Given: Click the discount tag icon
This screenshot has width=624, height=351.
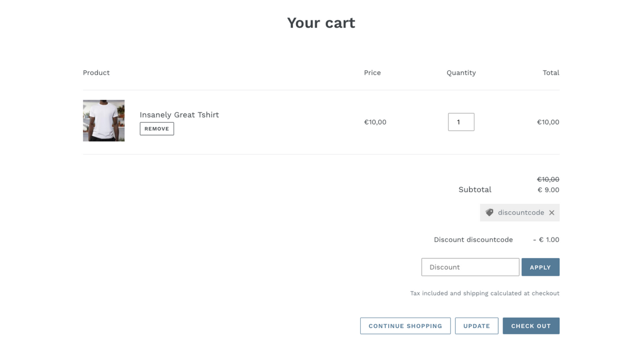Looking at the screenshot, I should pos(489,213).
